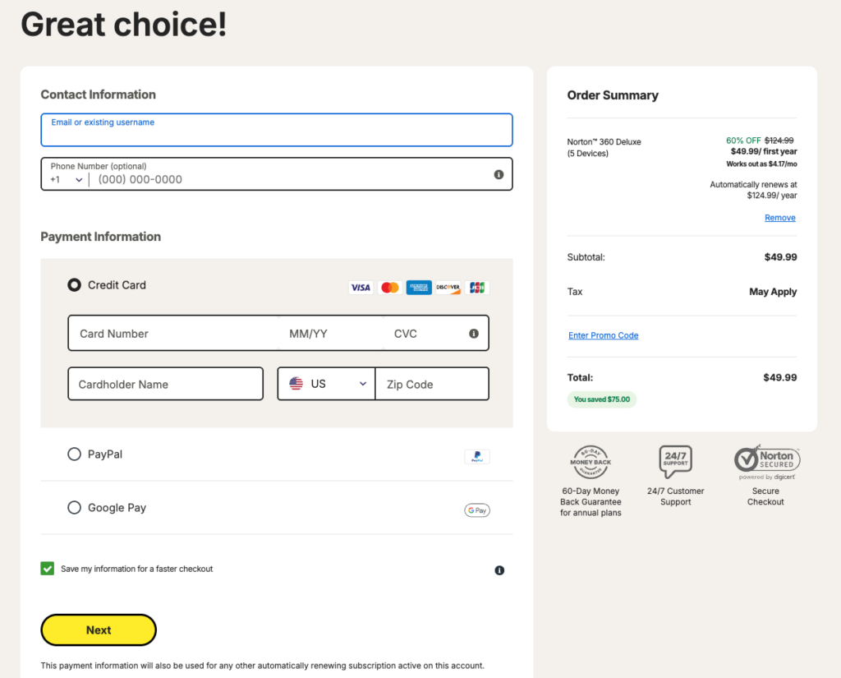Click the Secure Checkout caption

765,496
